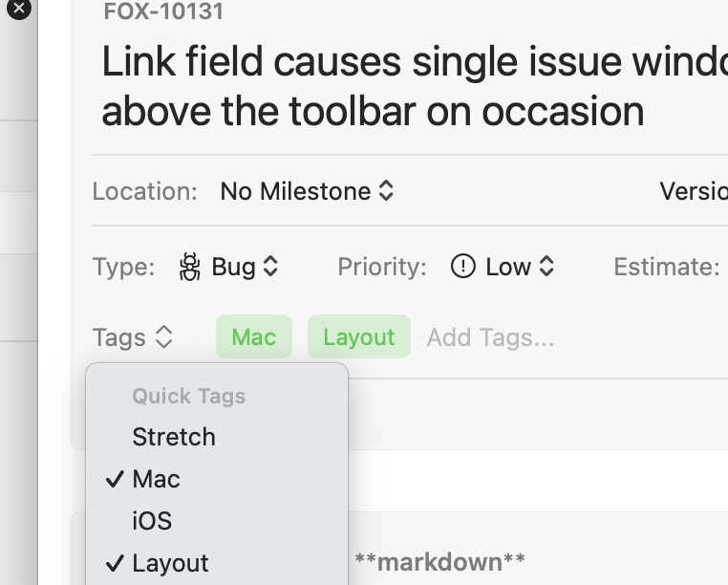This screenshot has width=728, height=585.
Task: Click the Low priority exclamation icon
Action: (462, 267)
